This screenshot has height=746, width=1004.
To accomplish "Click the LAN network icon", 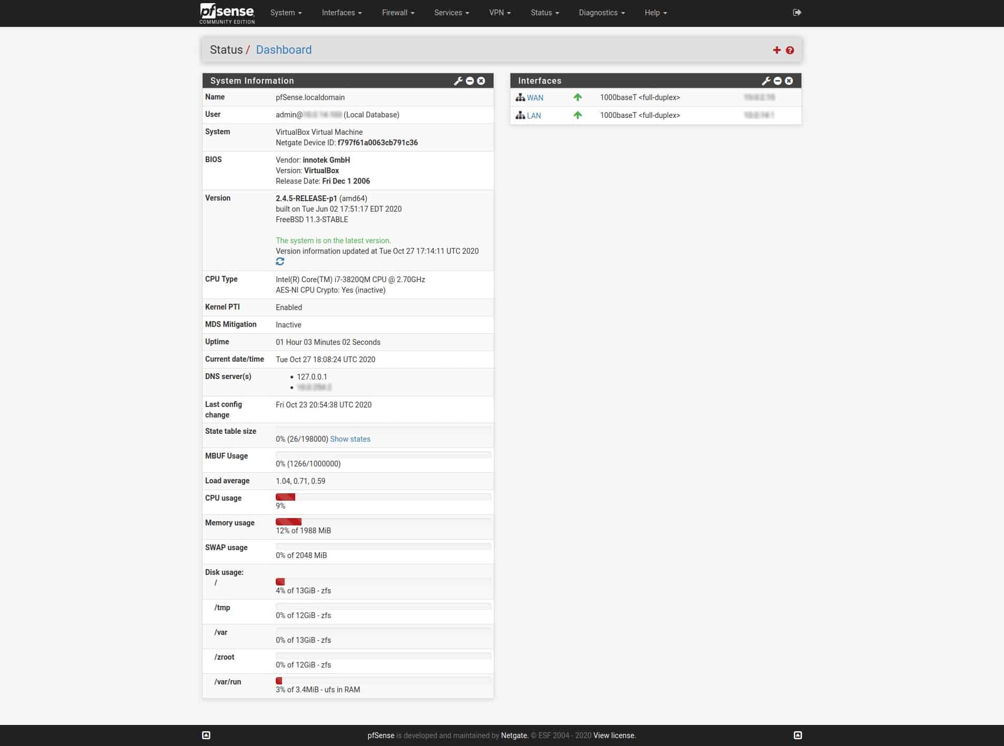I will pyautogui.click(x=520, y=115).
